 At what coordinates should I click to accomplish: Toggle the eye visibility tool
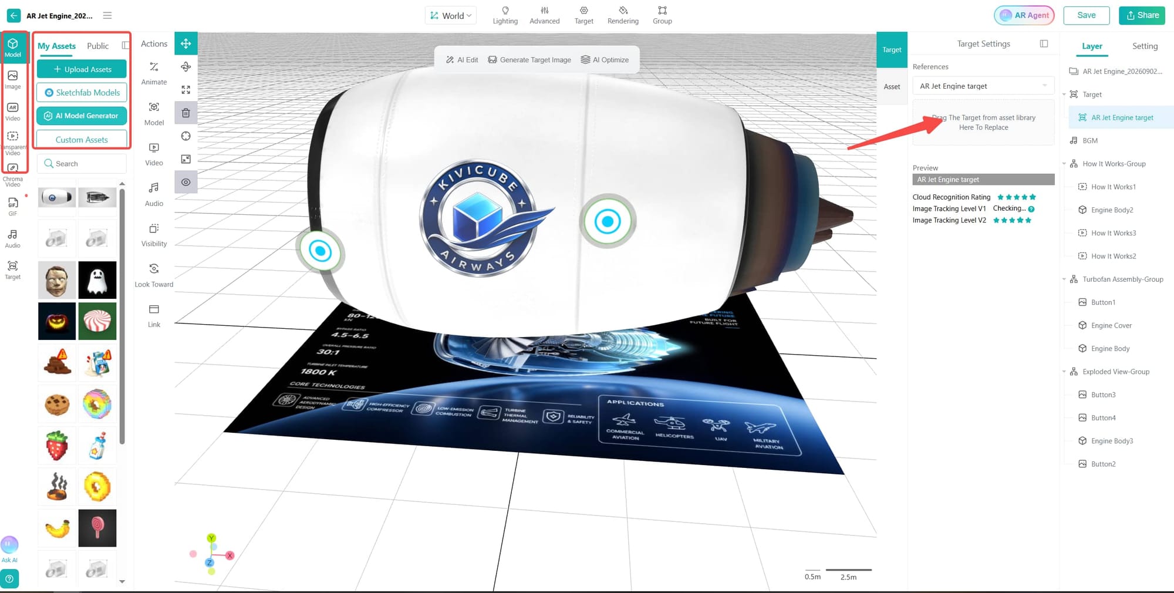pos(186,182)
